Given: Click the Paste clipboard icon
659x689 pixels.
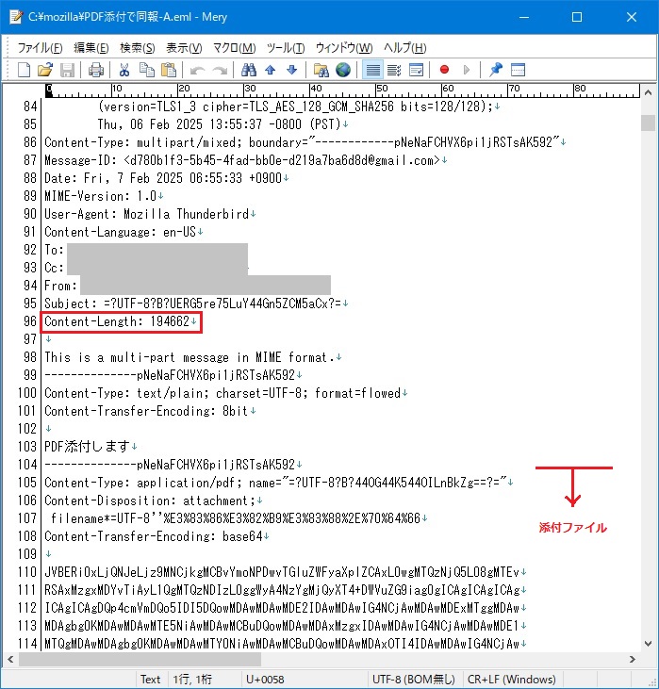Looking at the screenshot, I should (x=169, y=70).
